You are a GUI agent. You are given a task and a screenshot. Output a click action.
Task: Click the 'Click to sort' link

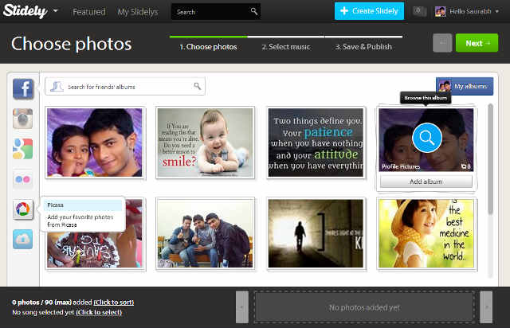tap(114, 303)
